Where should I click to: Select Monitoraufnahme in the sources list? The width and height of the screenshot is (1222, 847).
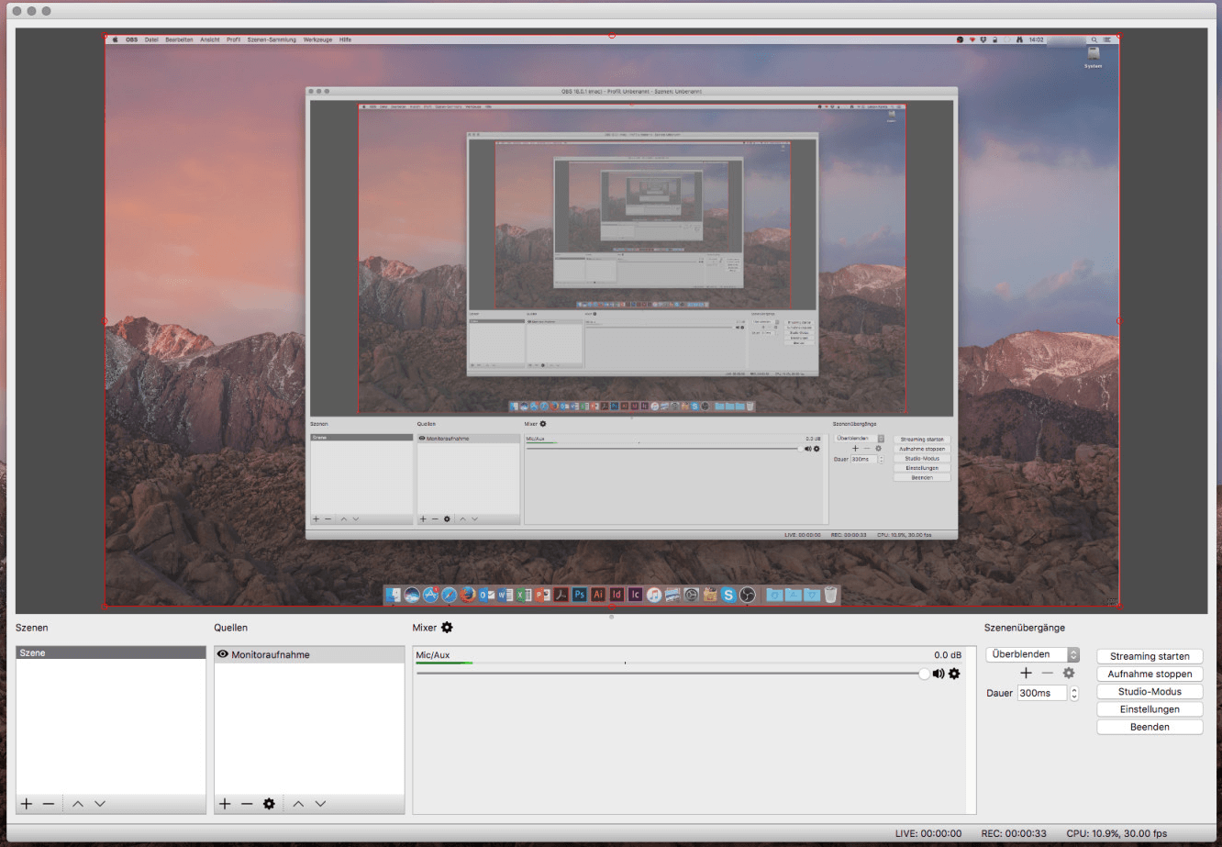tap(271, 655)
